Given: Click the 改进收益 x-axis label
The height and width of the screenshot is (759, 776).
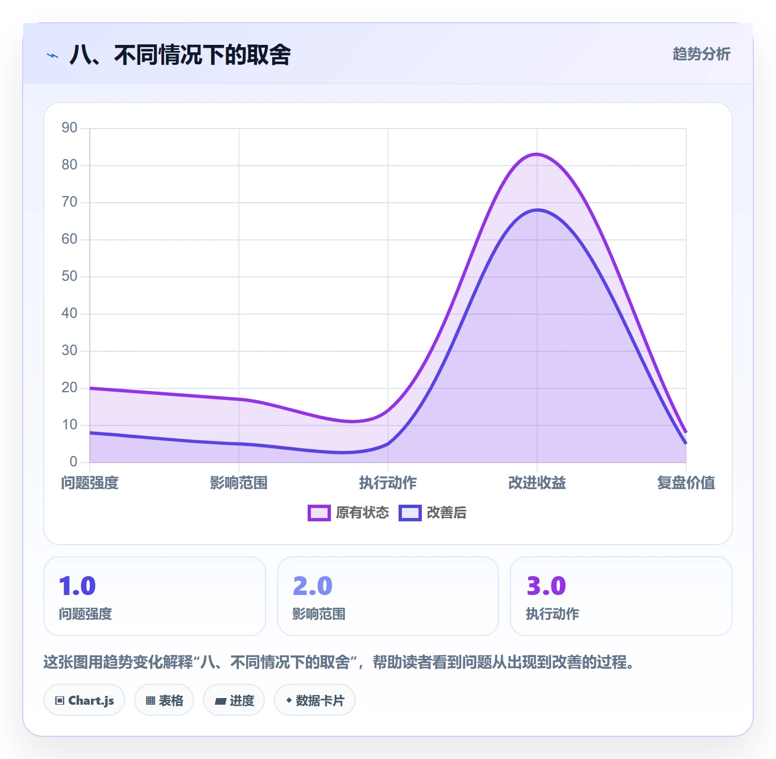Looking at the screenshot, I should [x=537, y=483].
